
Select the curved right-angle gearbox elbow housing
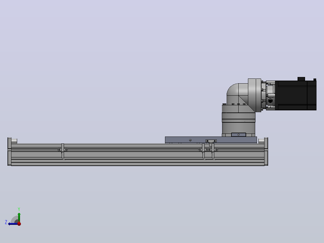pyautogui.click(x=237, y=94)
